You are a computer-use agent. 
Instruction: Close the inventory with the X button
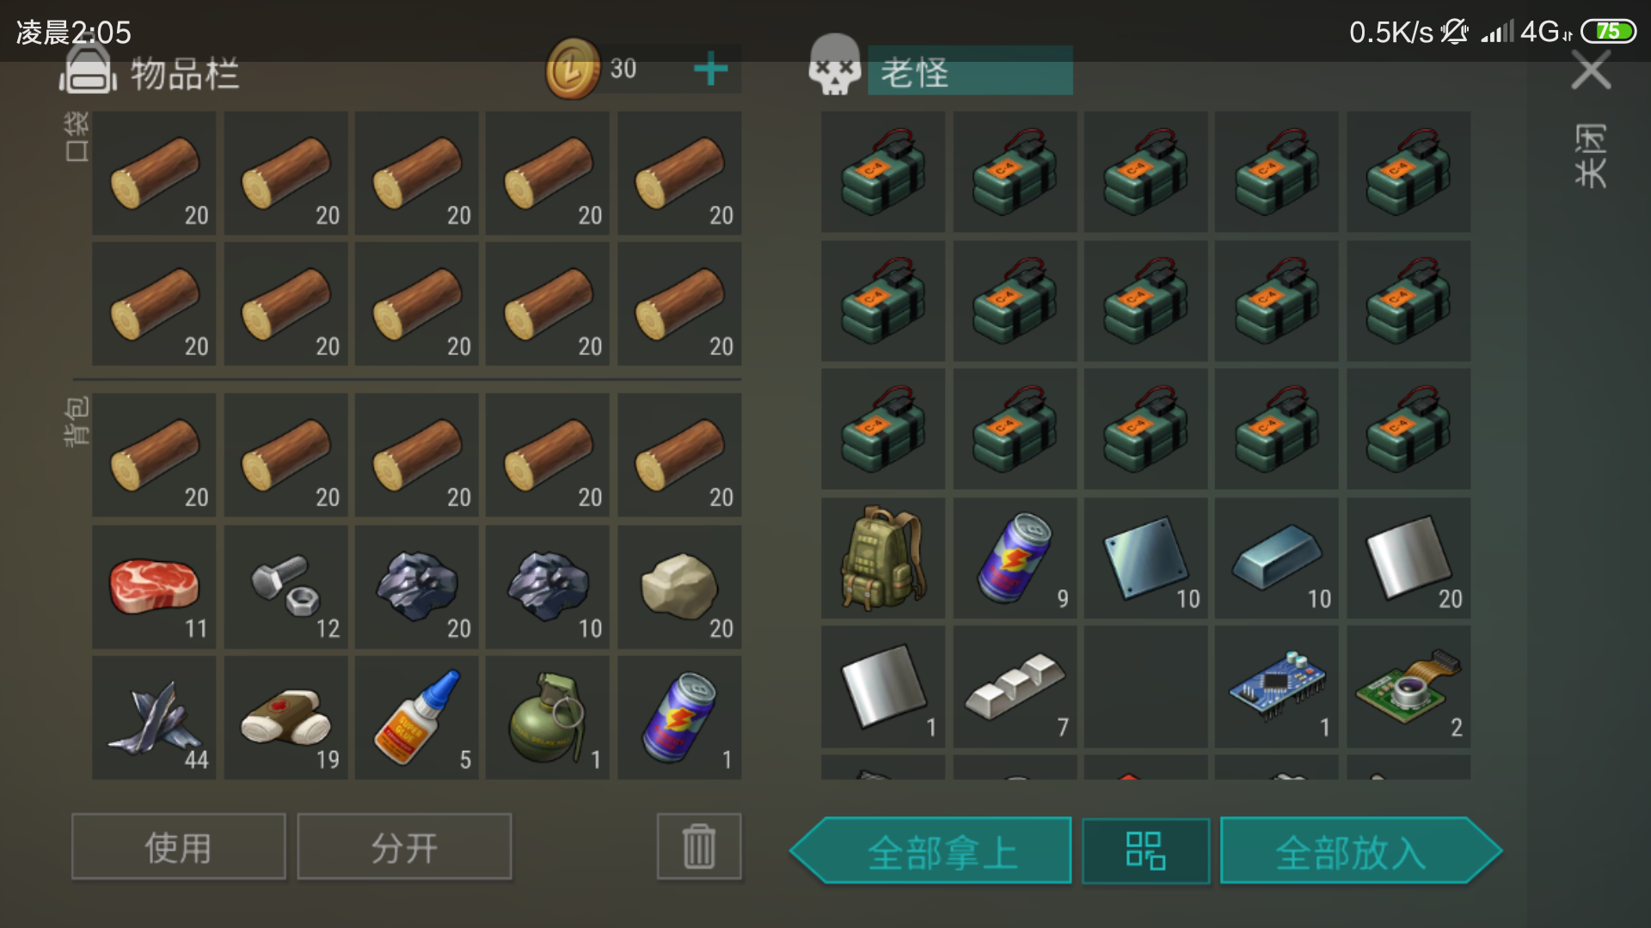[x=1591, y=70]
